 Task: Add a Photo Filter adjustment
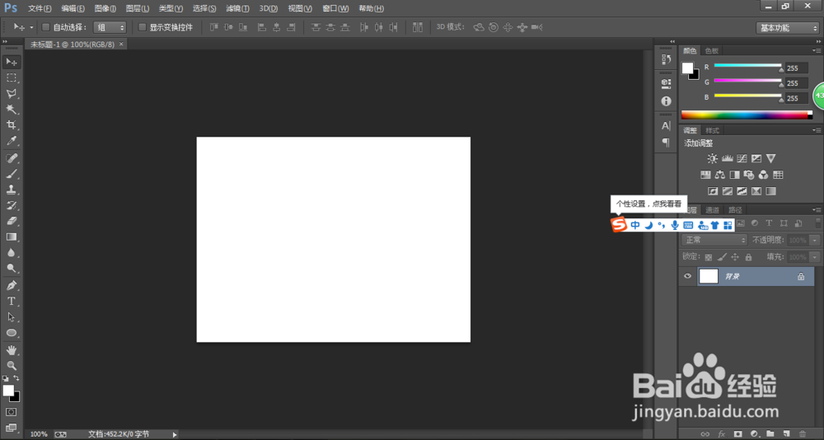coord(749,175)
